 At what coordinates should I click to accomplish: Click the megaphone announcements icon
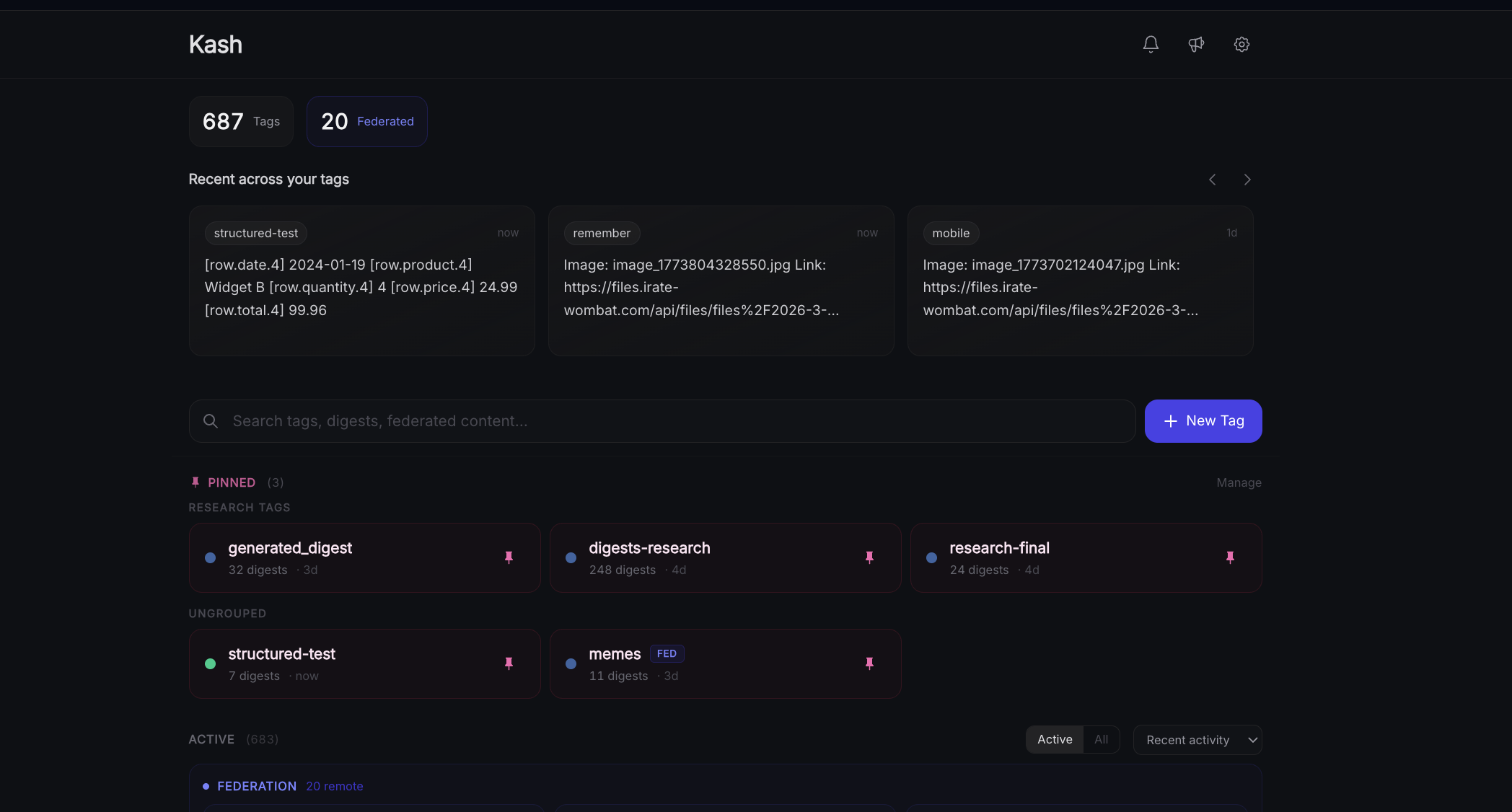(x=1196, y=44)
